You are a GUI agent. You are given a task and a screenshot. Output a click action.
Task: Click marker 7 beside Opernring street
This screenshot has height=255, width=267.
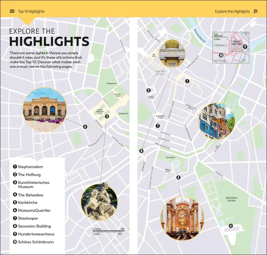point(157,126)
